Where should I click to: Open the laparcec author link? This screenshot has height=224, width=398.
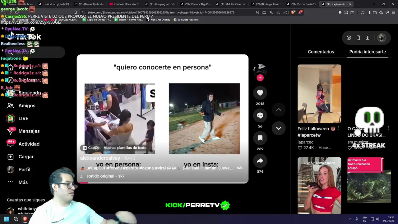pyautogui.click(x=305, y=142)
